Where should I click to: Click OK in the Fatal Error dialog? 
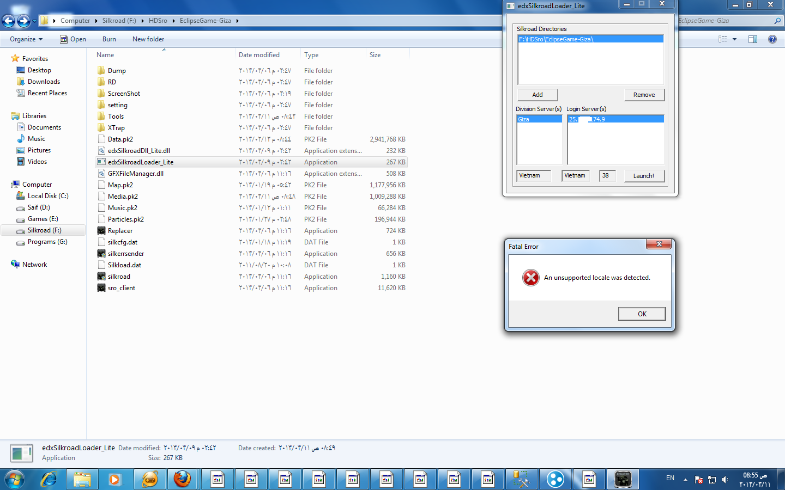click(642, 314)
